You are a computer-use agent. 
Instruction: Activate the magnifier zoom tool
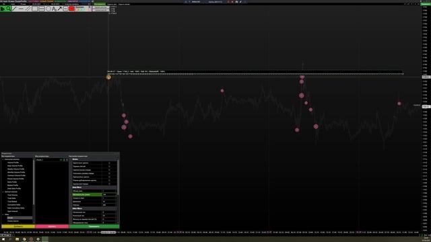click(9, 9)
